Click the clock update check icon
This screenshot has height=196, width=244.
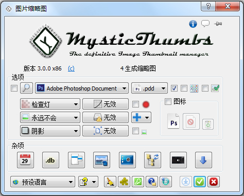[166, 182]
